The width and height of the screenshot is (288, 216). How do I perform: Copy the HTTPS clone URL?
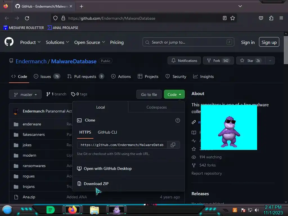tap(173, 145)
